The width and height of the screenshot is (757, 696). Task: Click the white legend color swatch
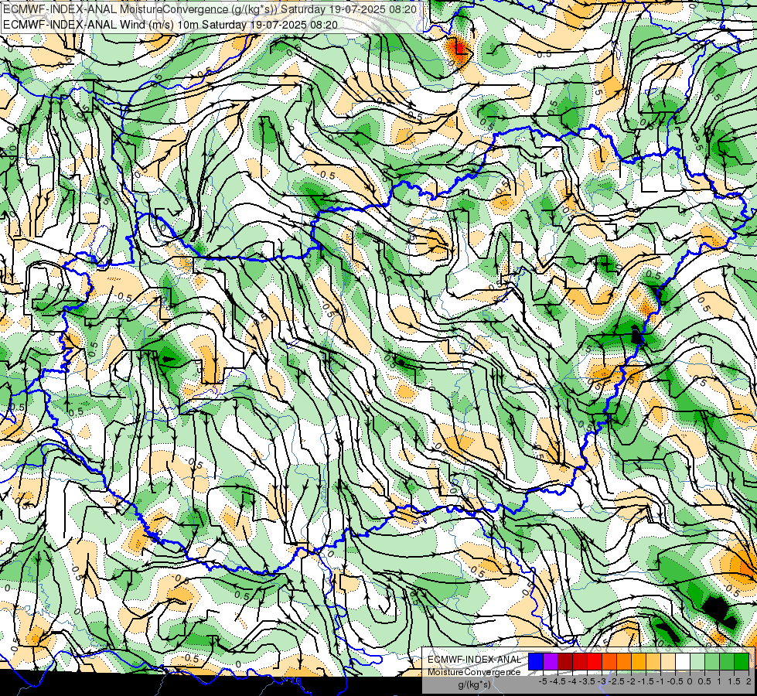[682, 661]
